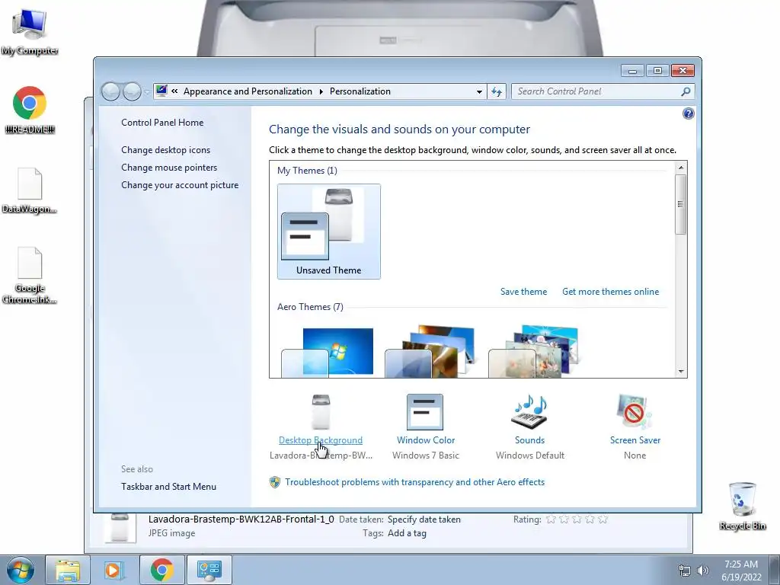Click the search magnifier icon
Viewport: 780px width, 585px height.
(x=686, y=91)
